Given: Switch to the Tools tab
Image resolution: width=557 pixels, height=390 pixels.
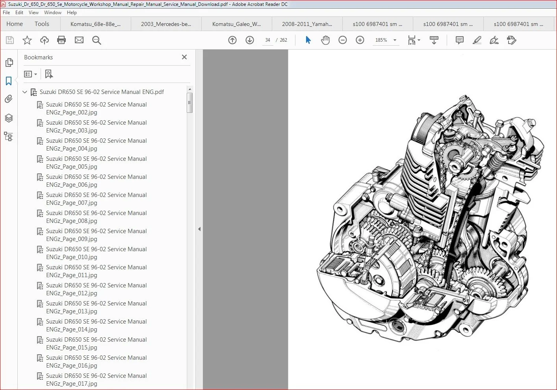Looking at the screenshot, I should click(x=42, y=24).
